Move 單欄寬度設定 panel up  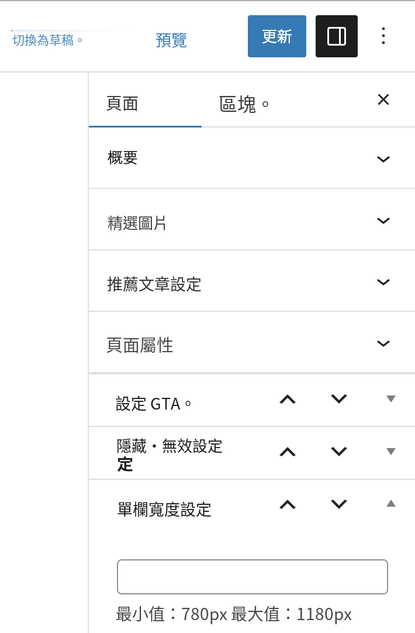click(x=288, y=504)
